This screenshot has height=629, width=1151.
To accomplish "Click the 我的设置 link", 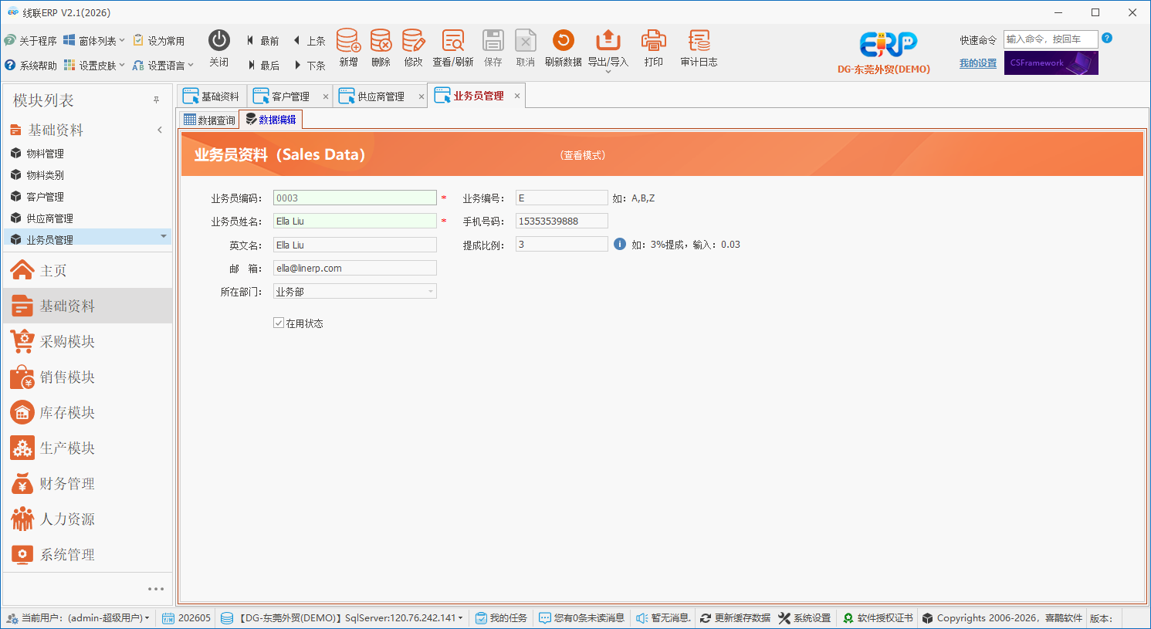I will [978, 63].
